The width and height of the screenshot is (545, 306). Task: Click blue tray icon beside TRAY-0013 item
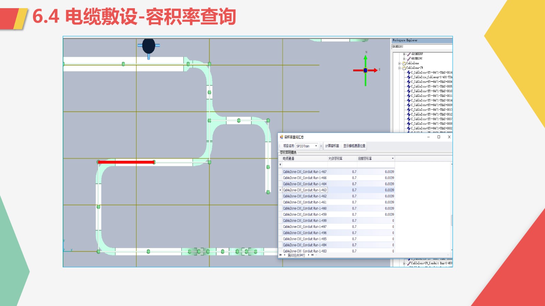pos(409,110)
